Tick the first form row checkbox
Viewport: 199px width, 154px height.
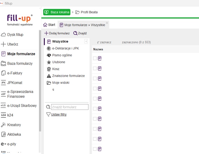[x=95, y=58]
